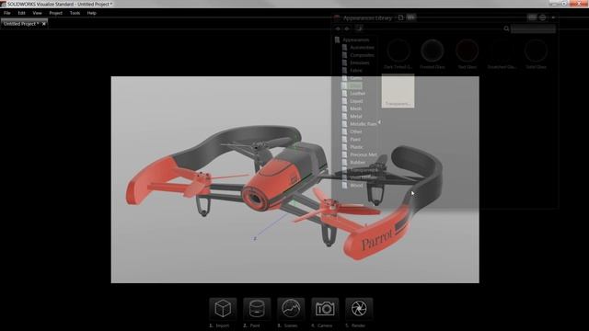Select the Untitled Project tab
589x331 pixels.
click(21, 24)
